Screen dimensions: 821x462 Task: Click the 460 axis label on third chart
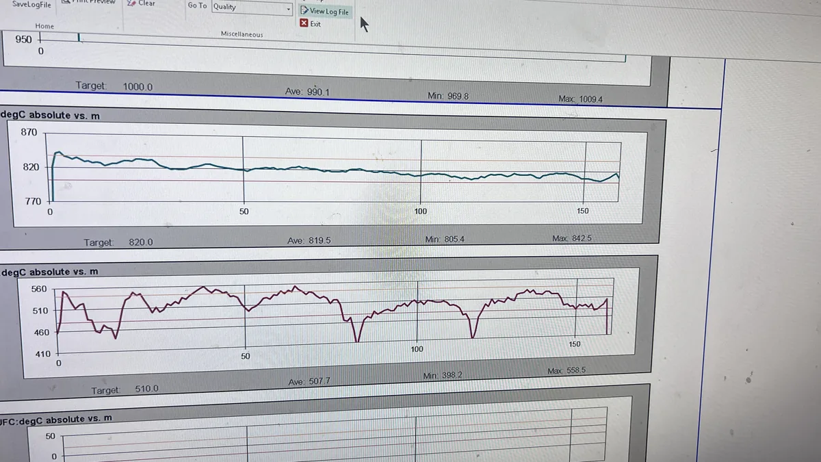pyautogui.click(x=41, y=333)
